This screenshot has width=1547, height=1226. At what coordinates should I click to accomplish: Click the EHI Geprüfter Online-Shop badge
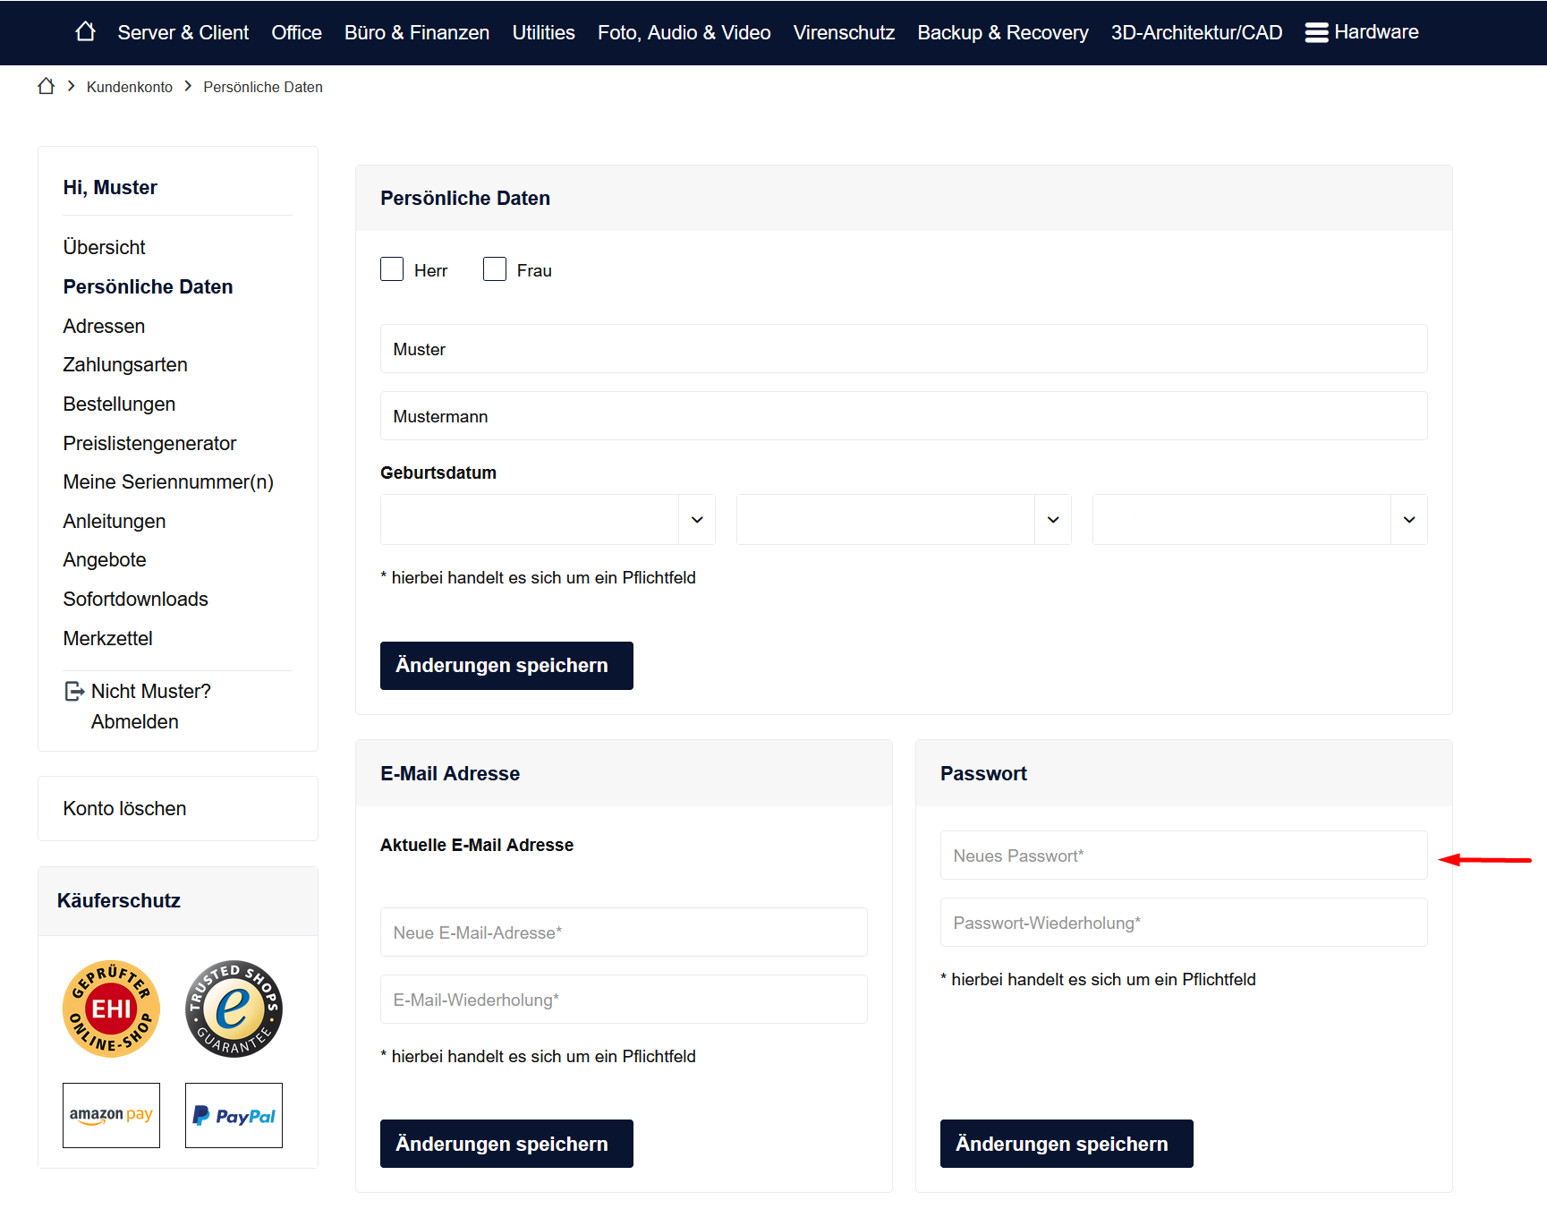(x=111, y=1009)
